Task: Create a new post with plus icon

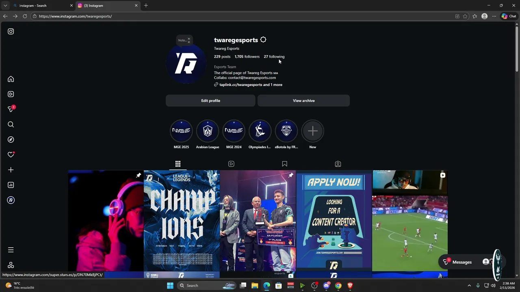Action: click(11, 170)
